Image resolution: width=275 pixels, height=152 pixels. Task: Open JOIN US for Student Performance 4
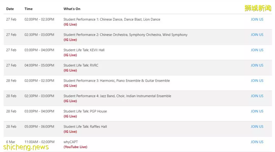(257, 96)
